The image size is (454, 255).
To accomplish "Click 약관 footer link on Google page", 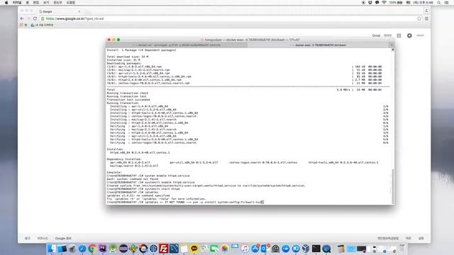I will pos(409,238).
